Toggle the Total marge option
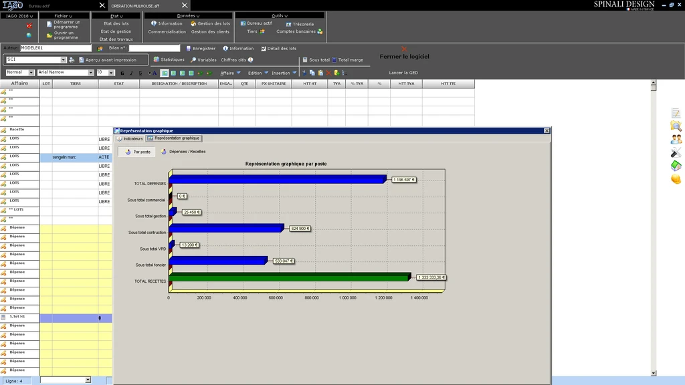Viewport: 685px width, 385px height. (334, 60)
